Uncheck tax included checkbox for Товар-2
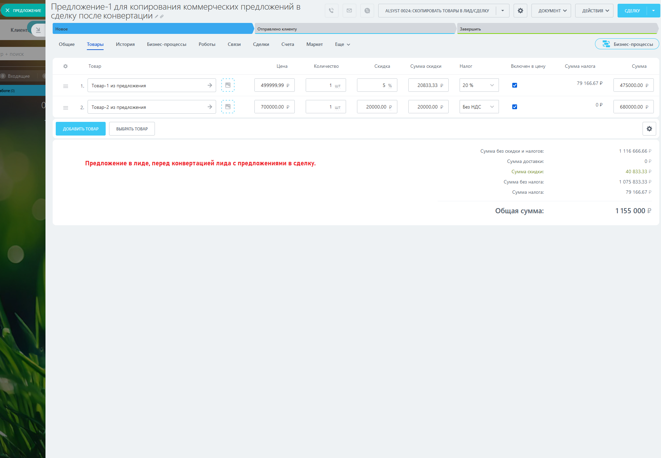This screenshot has height=458, width=661. point(514,107)
